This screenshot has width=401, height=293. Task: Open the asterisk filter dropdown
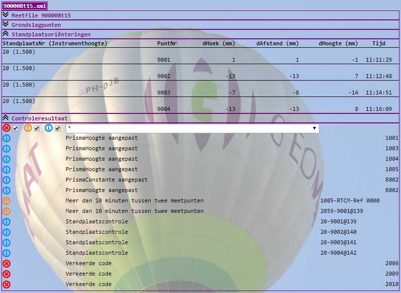tap(193, 128)
